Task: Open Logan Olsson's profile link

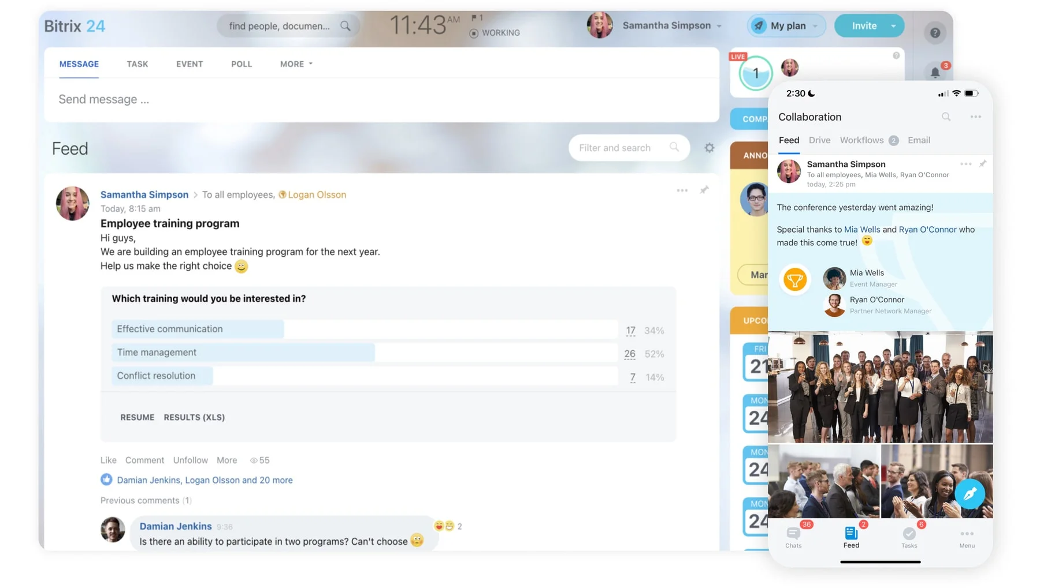Action: [x=317, y=194]
